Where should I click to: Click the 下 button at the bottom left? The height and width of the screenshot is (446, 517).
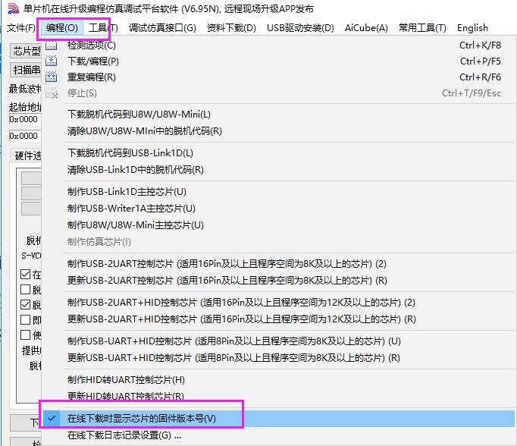click(x=26, y=423)
